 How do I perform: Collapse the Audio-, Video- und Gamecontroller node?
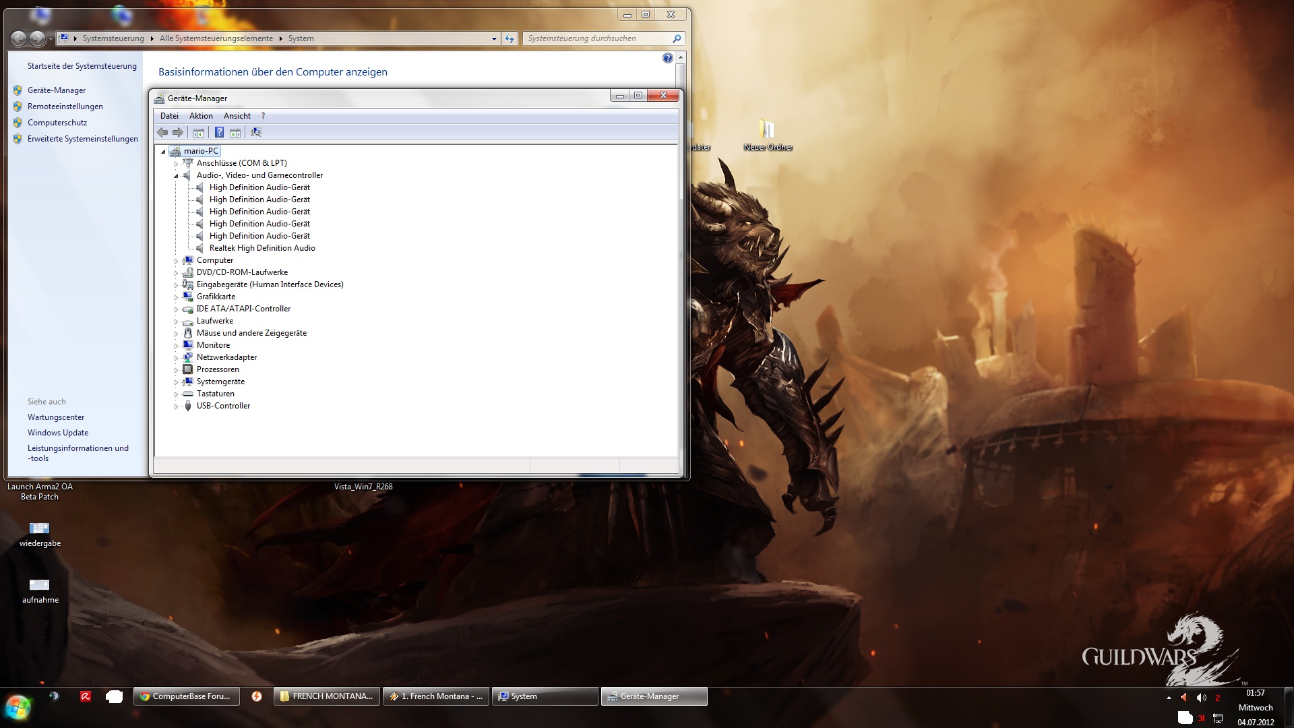(x=177, y=176)
